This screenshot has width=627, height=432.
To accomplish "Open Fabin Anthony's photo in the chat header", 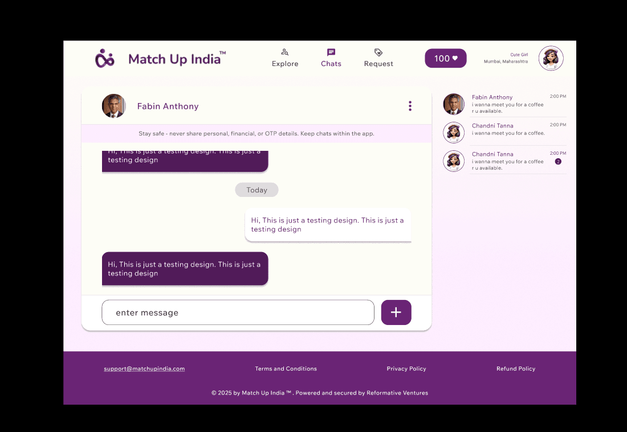I will (114, 106).
